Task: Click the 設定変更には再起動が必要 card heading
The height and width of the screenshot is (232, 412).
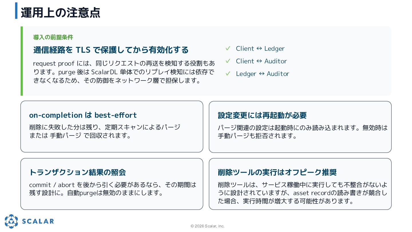Action: (x=262, y=115)
